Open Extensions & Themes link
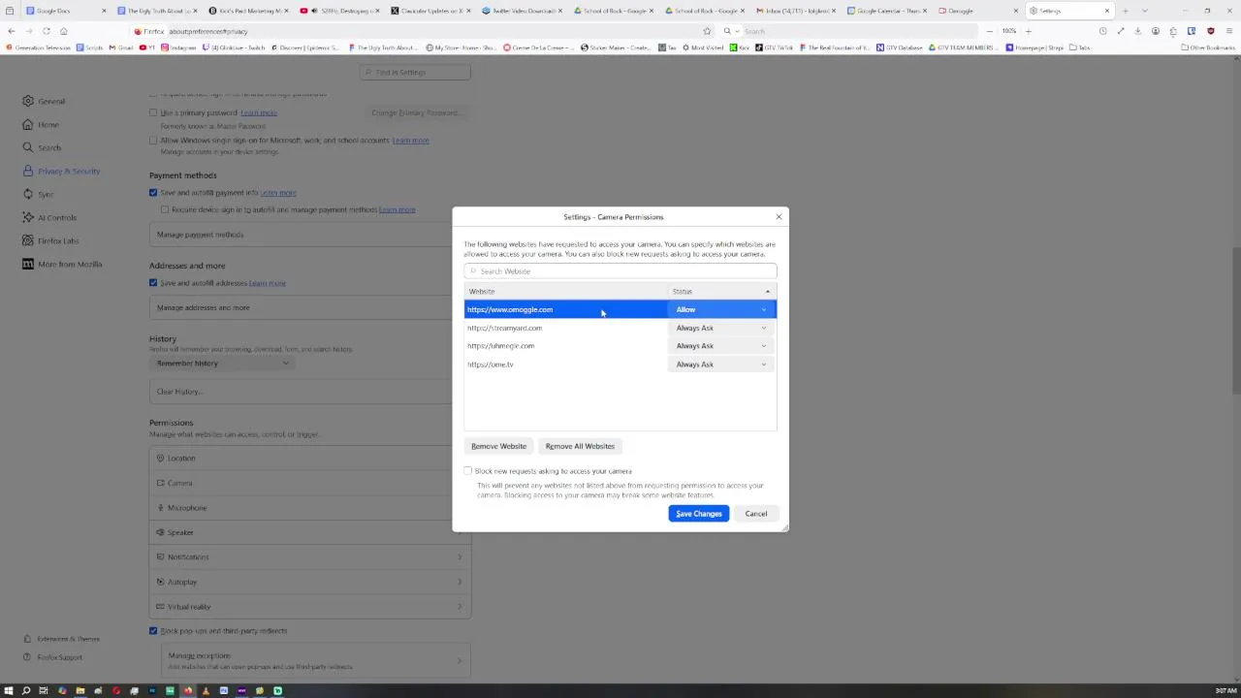This screenshot has width=1241, height=698. pos(61,639)
